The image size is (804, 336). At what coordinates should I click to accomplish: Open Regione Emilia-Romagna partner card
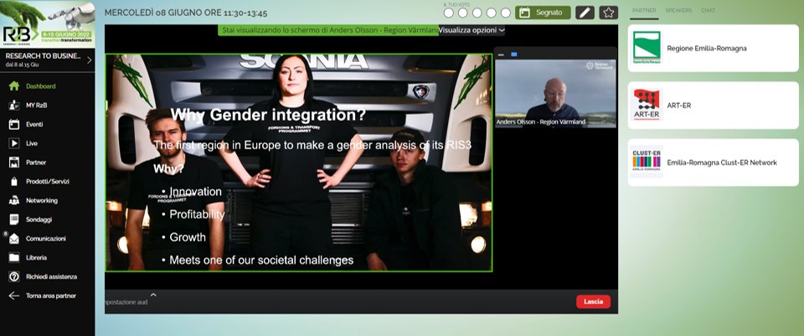click(714, 49)
